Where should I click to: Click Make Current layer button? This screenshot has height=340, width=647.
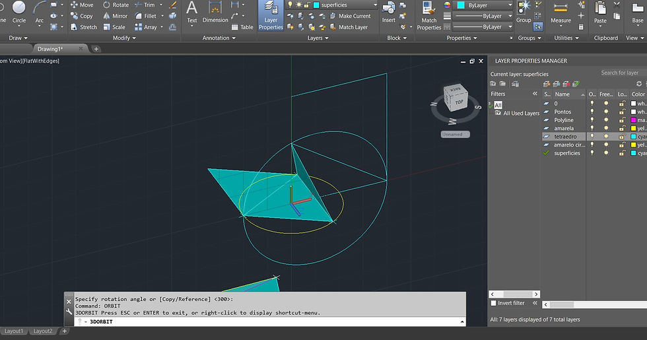point(350,16)
